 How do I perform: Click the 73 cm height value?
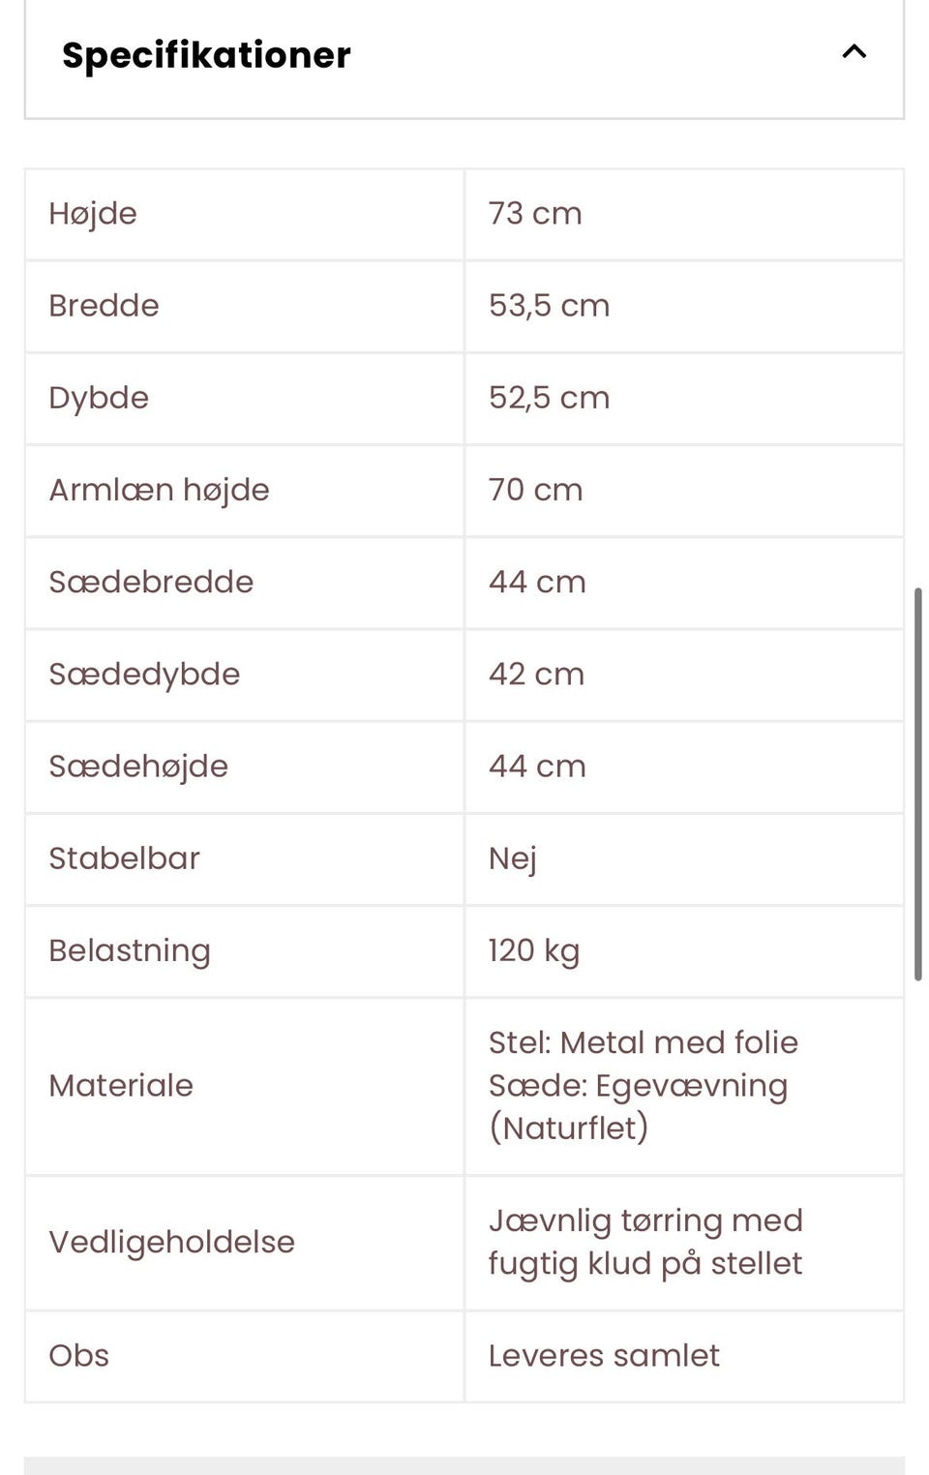(535, 214)
